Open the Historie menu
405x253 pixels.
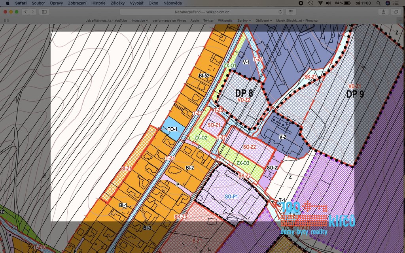pos(98,3)
